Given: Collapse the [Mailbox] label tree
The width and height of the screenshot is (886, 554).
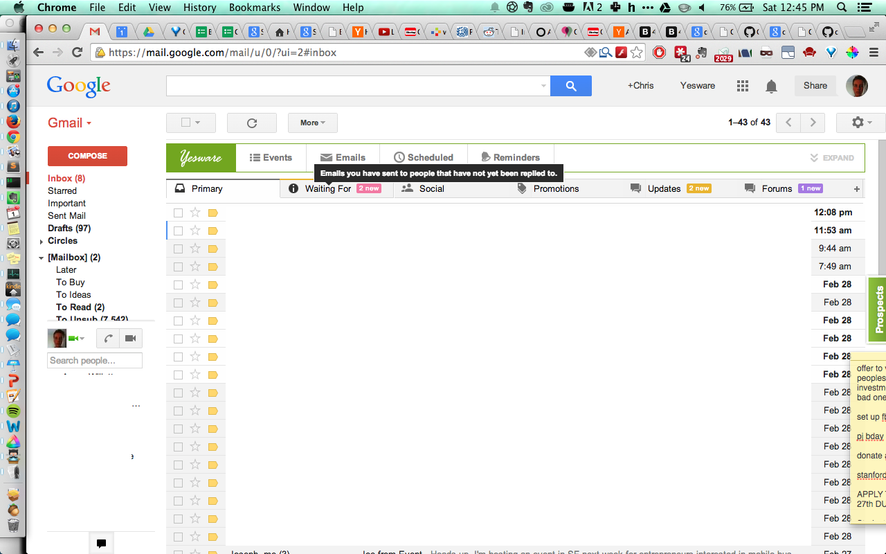Looking at the screenshot, I should pyautogui.click(x=42, y=258).
